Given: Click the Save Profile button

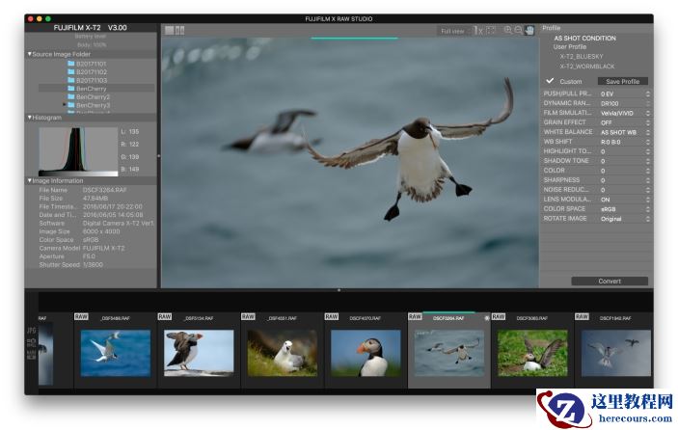Looking at the screenshot, I should coord(622,81).
